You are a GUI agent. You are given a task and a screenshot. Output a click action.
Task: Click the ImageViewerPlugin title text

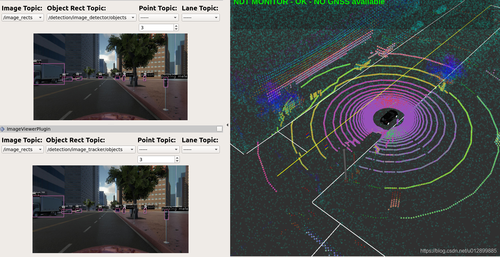(x=29, y=129)
